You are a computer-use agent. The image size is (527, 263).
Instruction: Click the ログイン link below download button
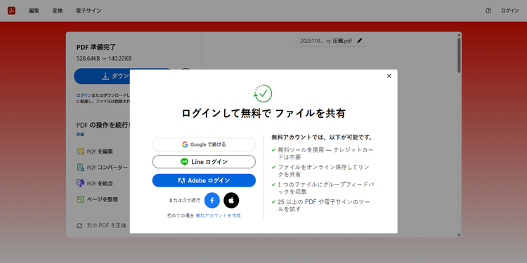click(84, 95)
